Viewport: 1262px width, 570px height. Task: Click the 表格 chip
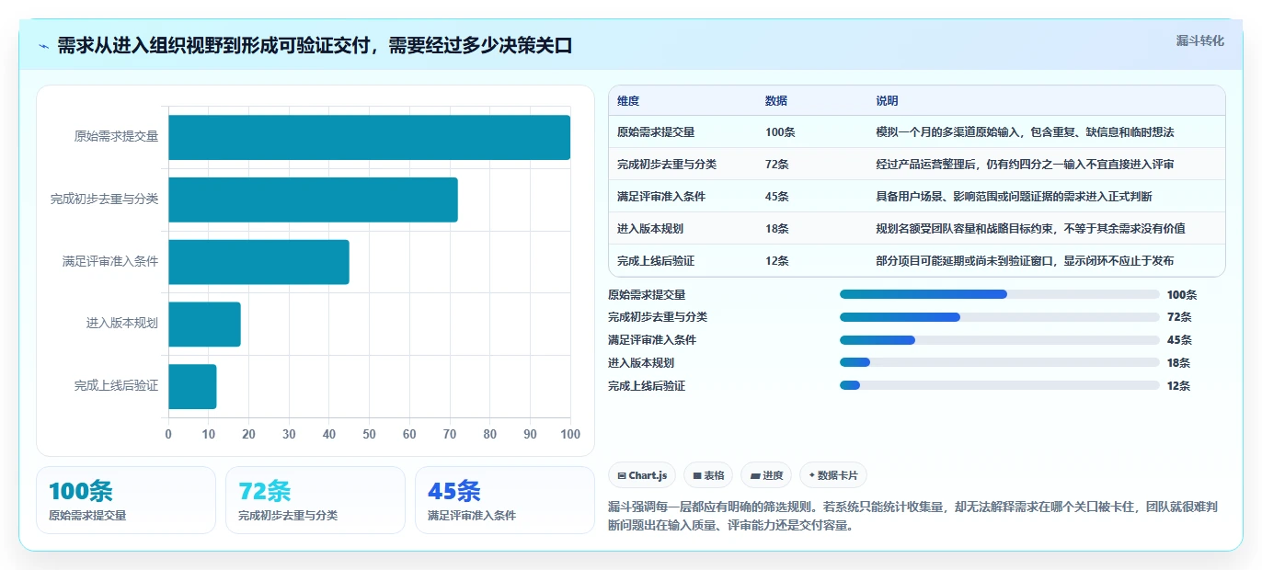pos(708,475)
